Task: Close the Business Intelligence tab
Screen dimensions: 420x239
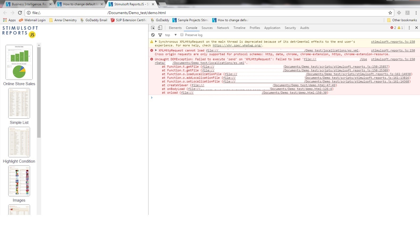Action: tap(50, 4)
